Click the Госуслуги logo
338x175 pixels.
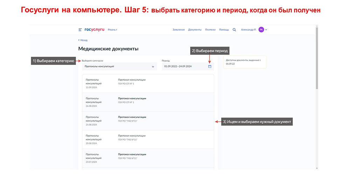[x=94, y=30]
